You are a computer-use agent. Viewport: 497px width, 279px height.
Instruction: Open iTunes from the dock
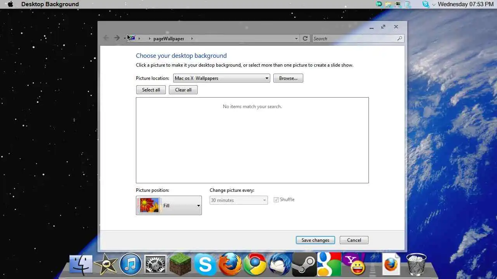point(130,264)
